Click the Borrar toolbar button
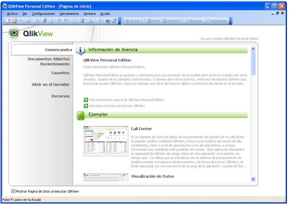 coord(133,21)
